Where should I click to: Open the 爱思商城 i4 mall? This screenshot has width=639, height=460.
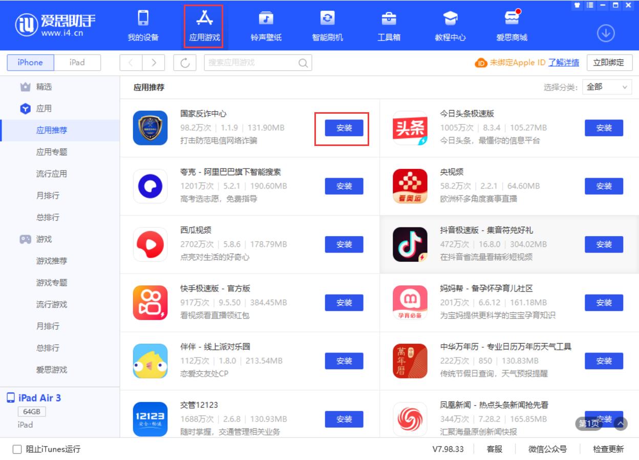pos(512,26)
